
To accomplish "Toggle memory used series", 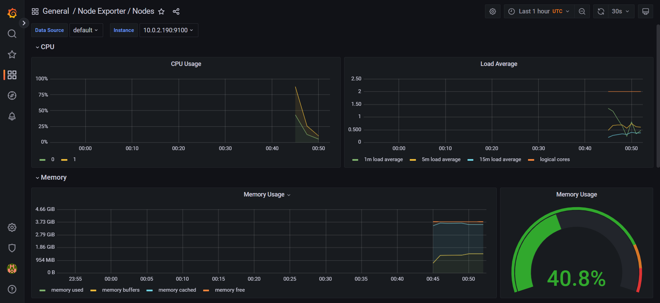I will click(x=67, y=290).
